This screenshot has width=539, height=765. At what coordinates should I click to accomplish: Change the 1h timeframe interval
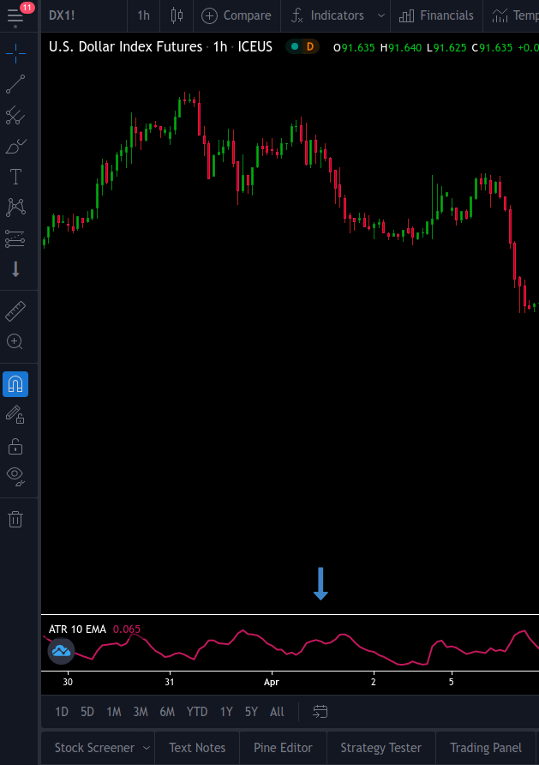pyautogui.click(x=143, y=15)
